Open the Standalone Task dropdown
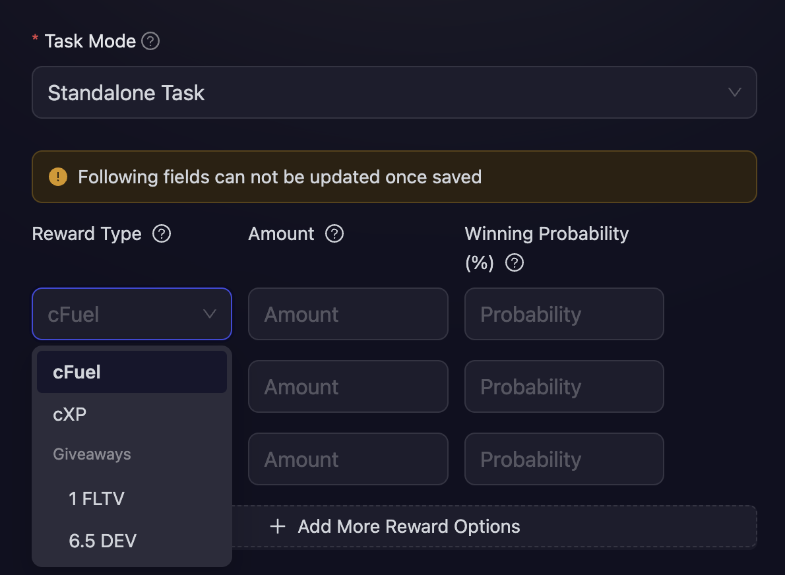This screenshot has height=575, width=785. pos(394,92)
